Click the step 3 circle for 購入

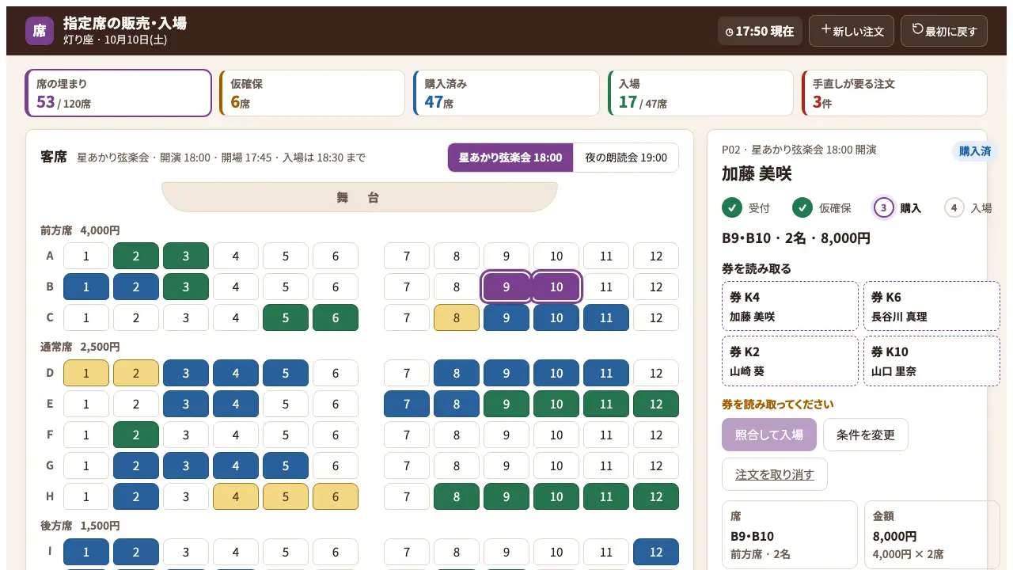point(883,207)
